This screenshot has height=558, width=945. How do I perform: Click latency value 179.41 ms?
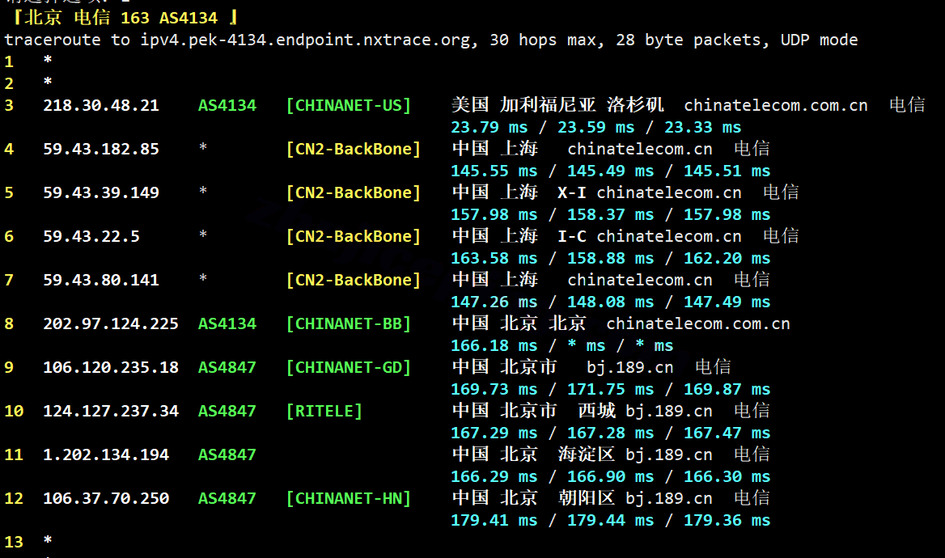pos(494,521)
